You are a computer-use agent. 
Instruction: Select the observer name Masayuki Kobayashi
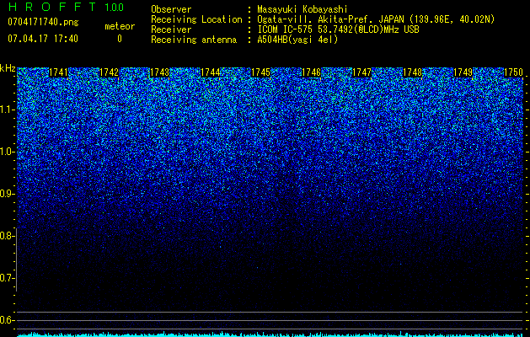[x=302, y=9]
